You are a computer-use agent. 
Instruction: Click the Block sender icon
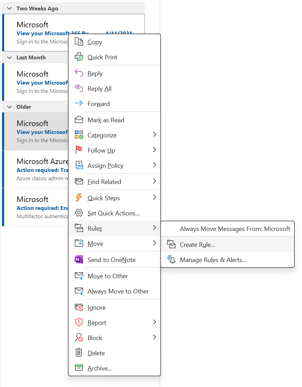coord(79,337)
